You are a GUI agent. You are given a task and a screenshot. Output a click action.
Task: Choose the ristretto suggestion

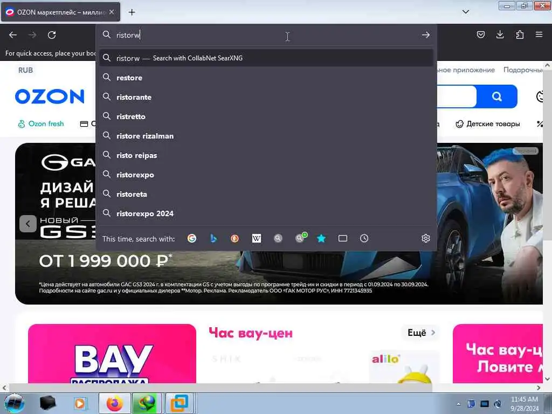(266, 116)
